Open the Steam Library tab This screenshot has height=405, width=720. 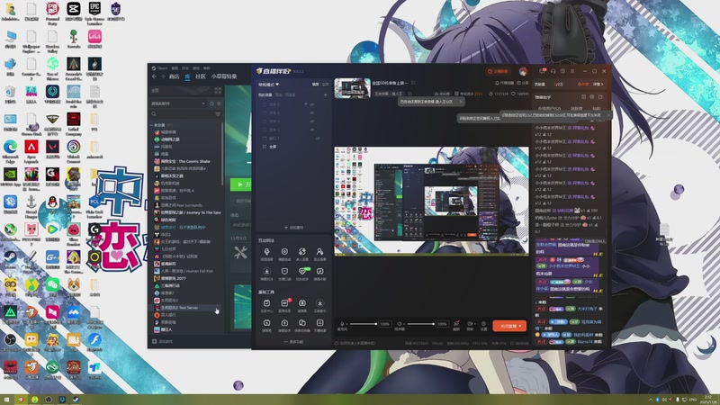(x=187, y=76)
